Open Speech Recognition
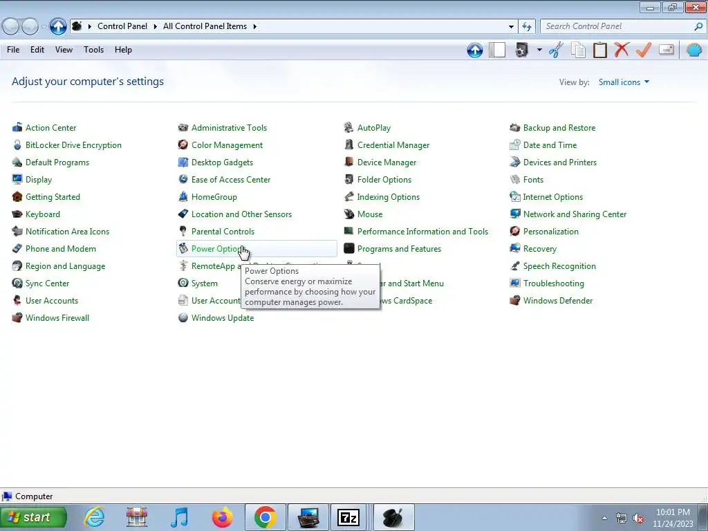 point(559,266)
